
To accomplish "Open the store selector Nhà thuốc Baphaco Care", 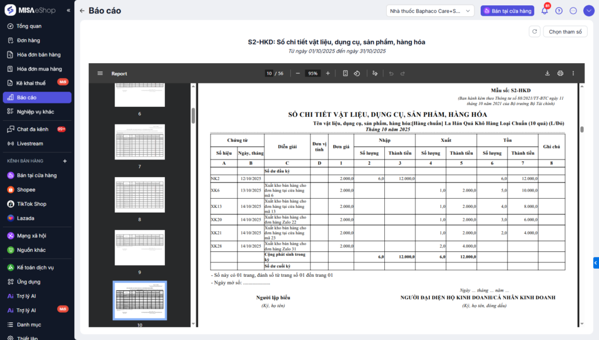I will point(430,11).
